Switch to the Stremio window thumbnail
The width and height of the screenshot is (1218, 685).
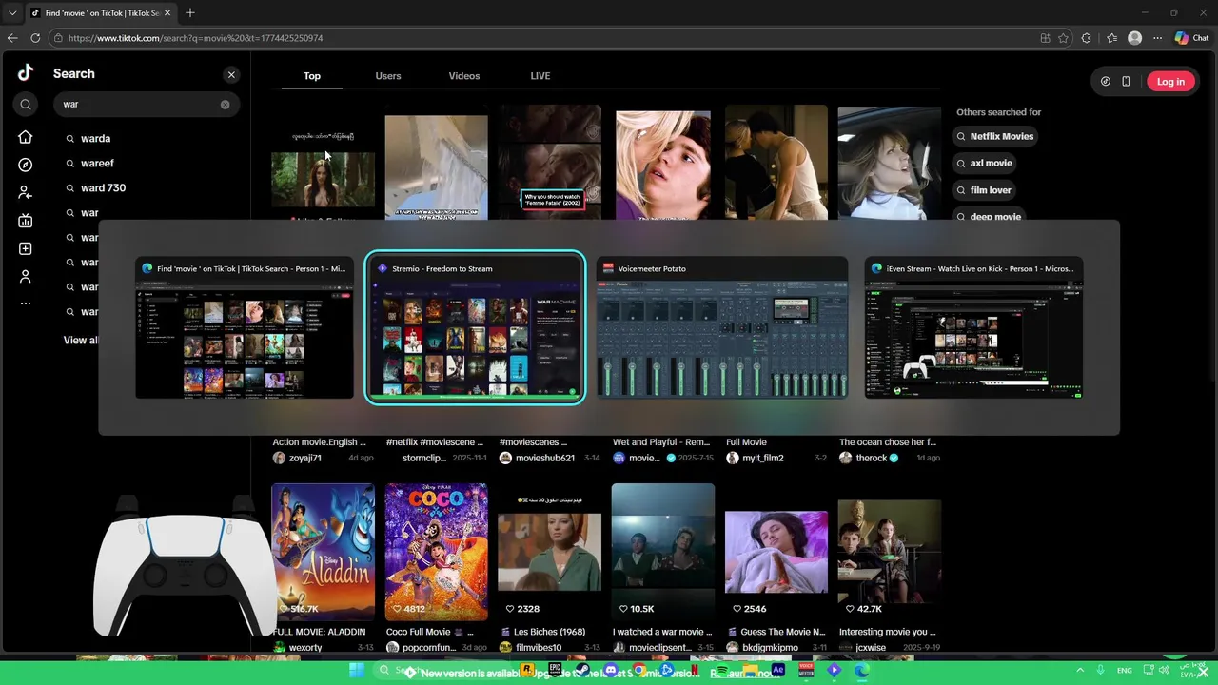475,328
